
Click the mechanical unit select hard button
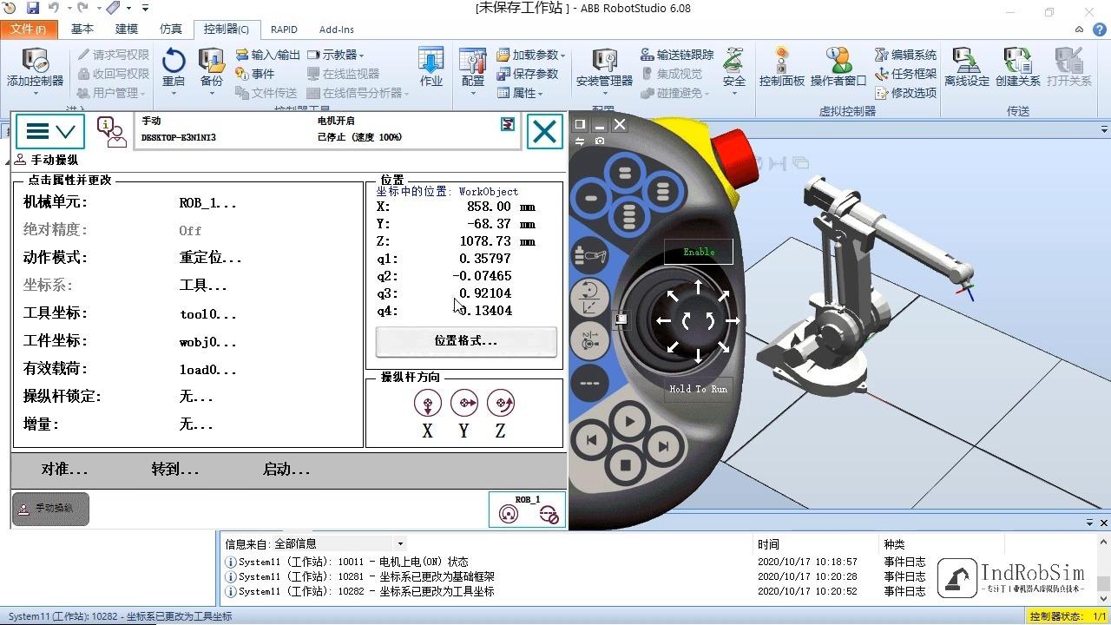pyautogui.click(x=589, y=255)
